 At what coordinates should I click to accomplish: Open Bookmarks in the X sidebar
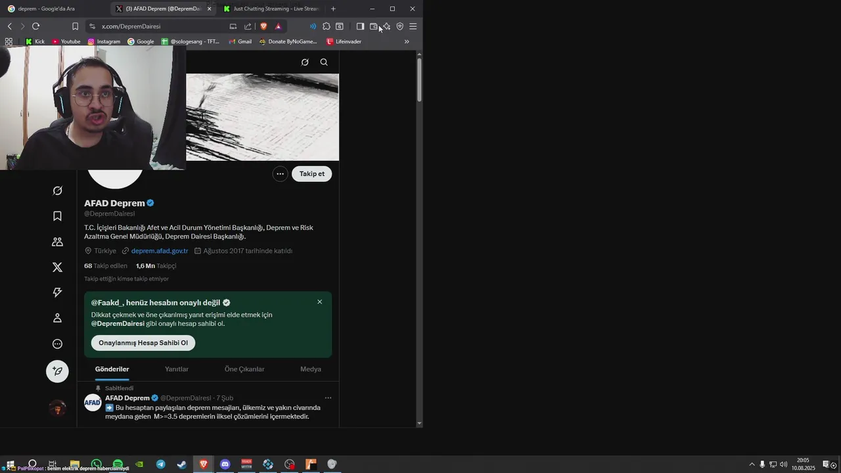point(57,216)
